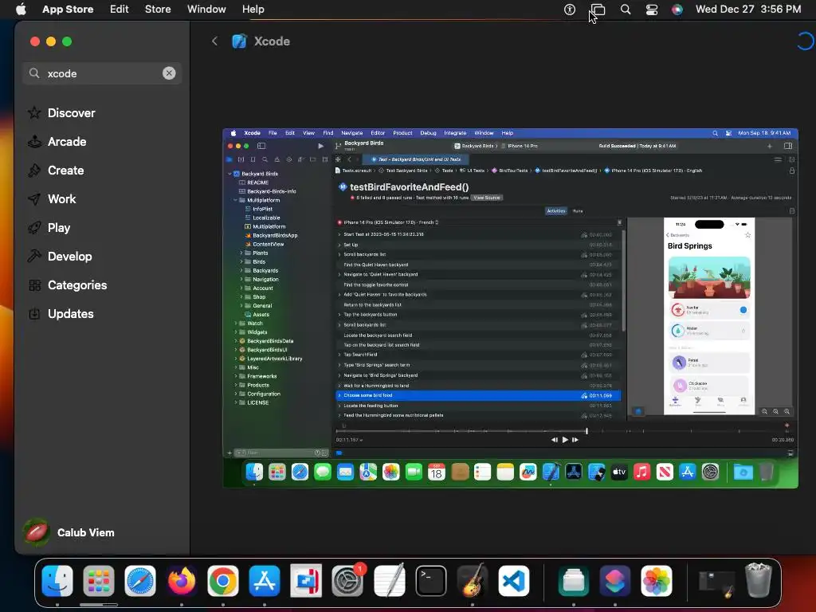Screen dimensions: 816x612
Task: Open Launchpad from the Dock
Action: point(98,581)
